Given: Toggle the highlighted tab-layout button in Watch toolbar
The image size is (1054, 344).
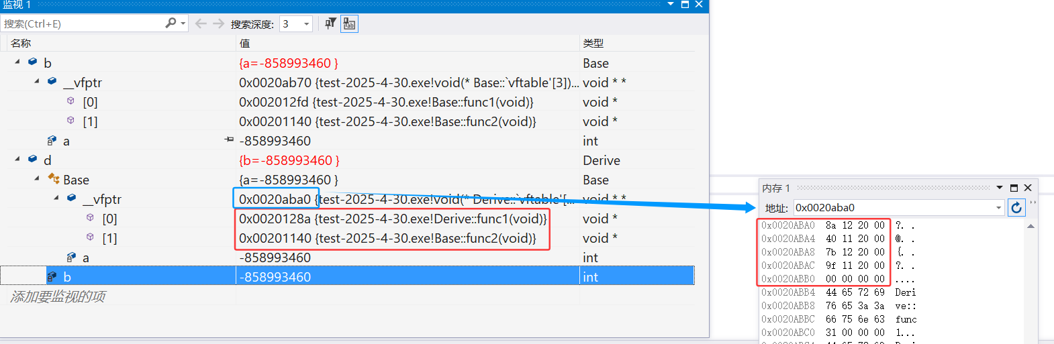Looking at the screenshot, I should [349, 23].
